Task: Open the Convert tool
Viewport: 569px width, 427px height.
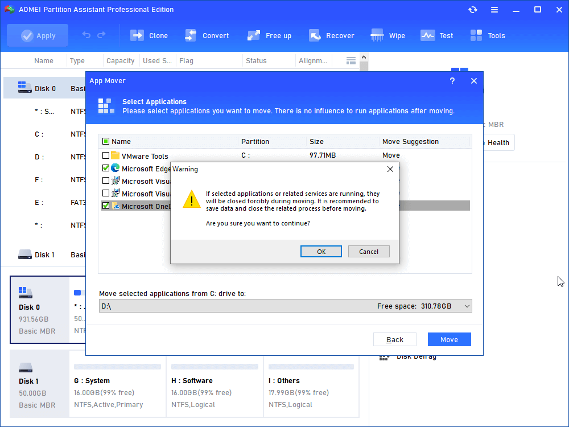Action: 207,35
